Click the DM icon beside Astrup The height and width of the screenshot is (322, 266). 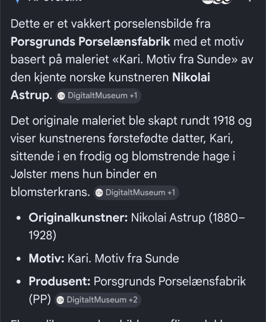pyautogui.click(x=61, y=96)
